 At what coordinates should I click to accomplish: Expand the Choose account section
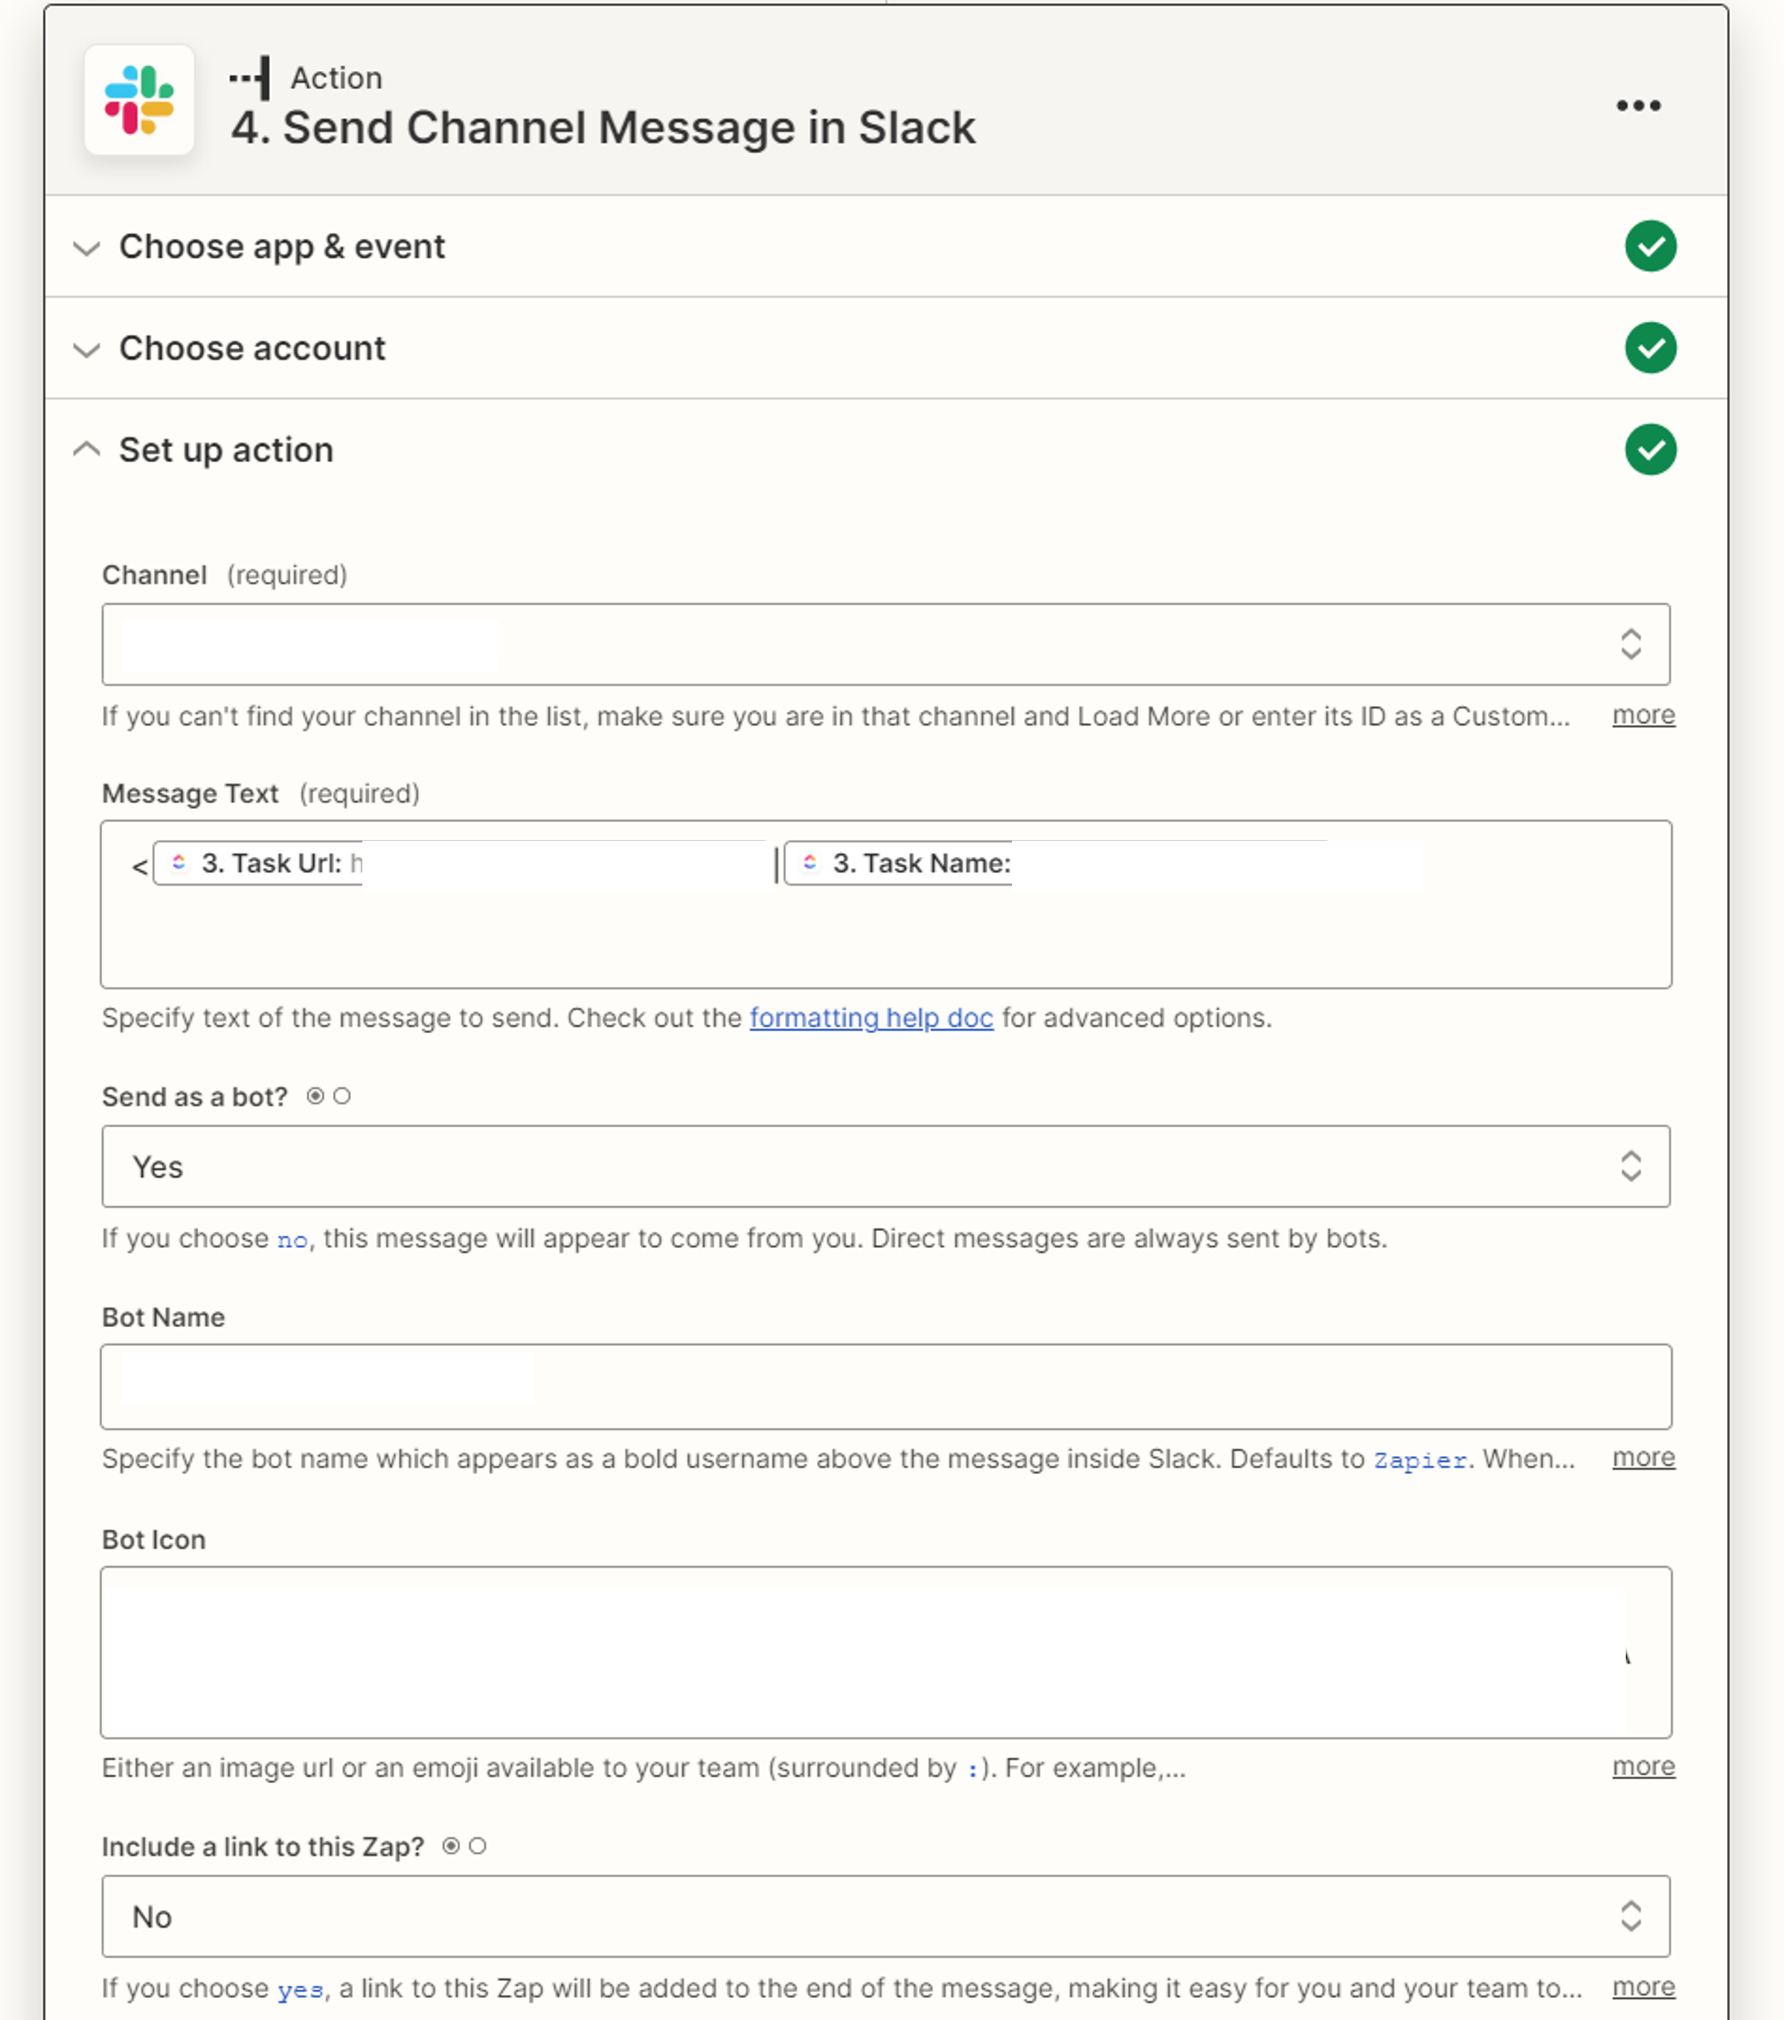(x=252, y=348)
